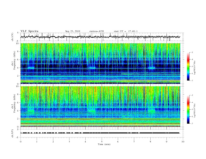Click the ch.1 spectrogram 4 kHz burst near minute 8
This screenshot has width=206, height=159.
(151, 68)
